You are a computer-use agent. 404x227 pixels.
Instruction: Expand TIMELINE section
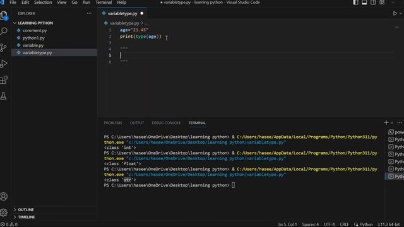27,217
